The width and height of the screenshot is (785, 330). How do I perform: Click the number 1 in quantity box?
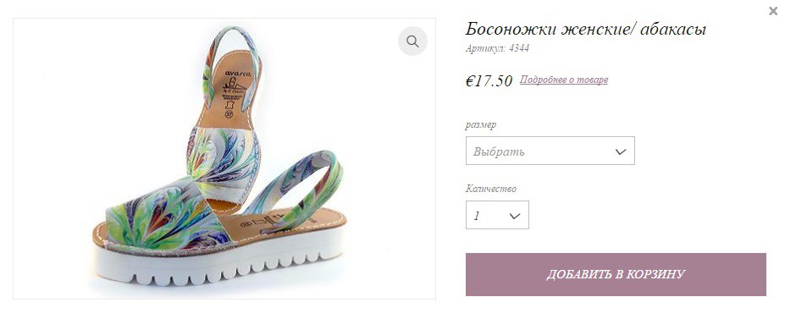[477, 216]
